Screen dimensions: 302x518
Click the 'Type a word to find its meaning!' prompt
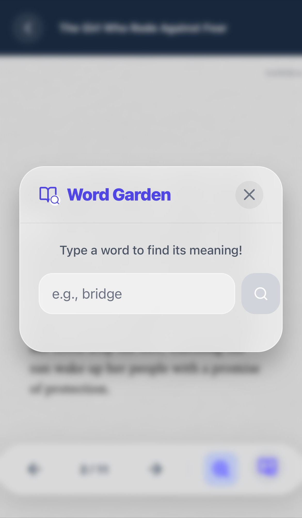(x=151, y=250)
